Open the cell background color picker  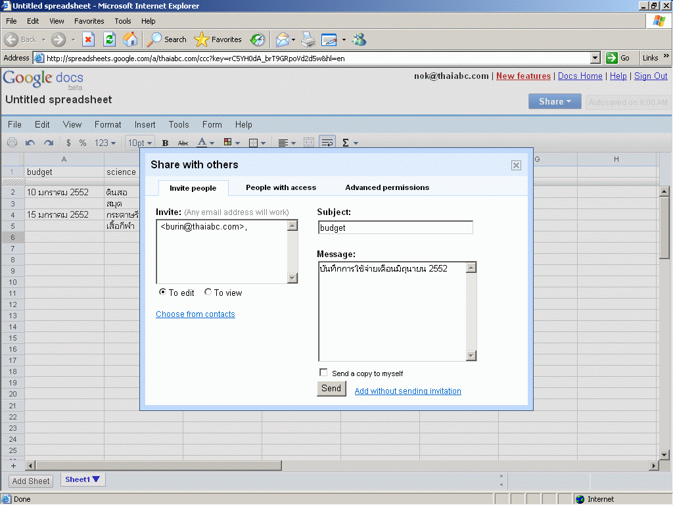point(231,143)
